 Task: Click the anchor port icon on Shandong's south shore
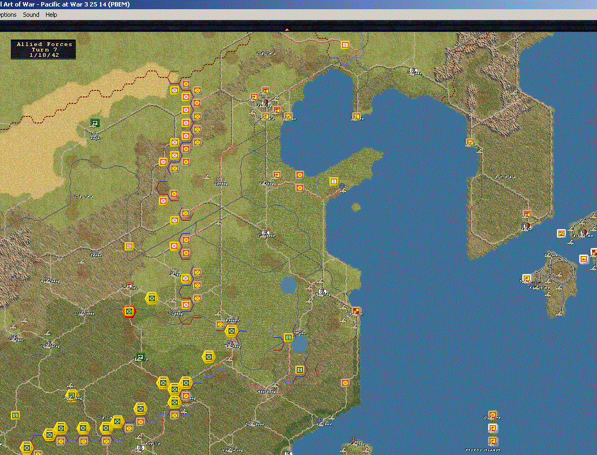(342, 186)
